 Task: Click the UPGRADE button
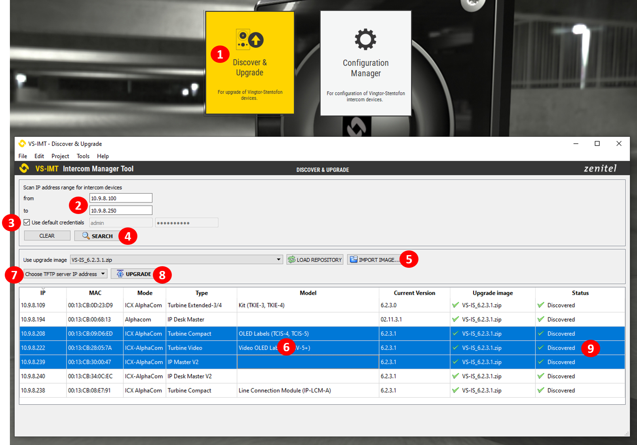(x=138, y=274)
